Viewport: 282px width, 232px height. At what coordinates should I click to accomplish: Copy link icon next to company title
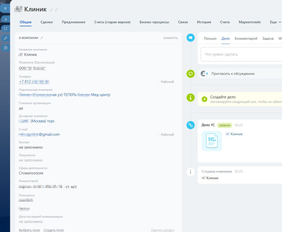pyautogui.click(x=56, y=10)
